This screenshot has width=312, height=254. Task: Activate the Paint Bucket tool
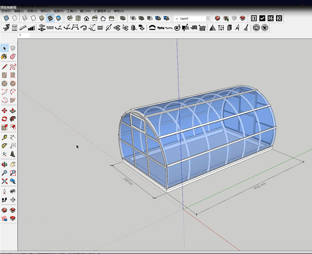4,57
